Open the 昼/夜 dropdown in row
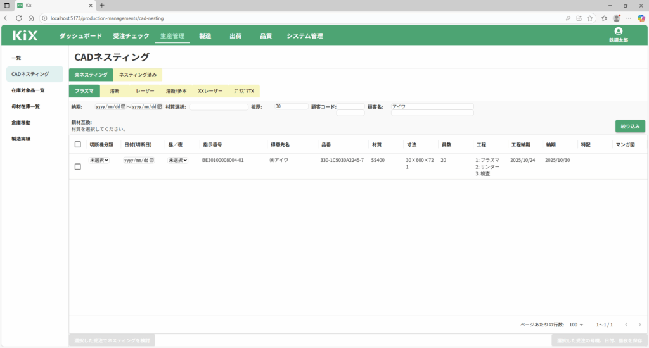The width and height of the screenshot is (649, 348). tap(178, 160)
